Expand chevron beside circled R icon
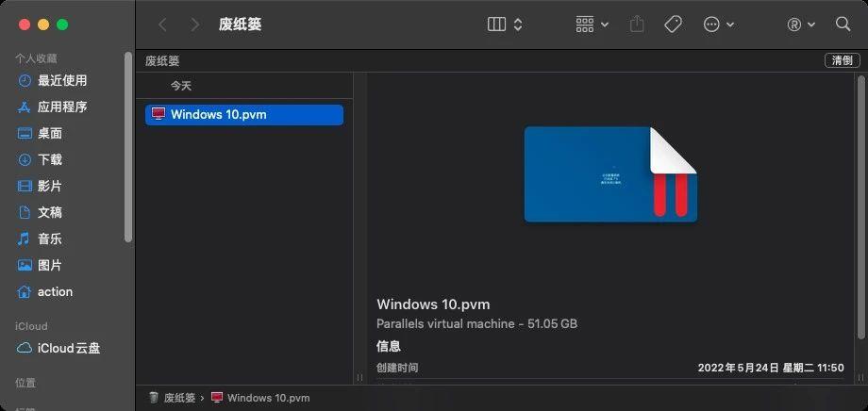The image size is (868, 411). (x=811, y=25)
